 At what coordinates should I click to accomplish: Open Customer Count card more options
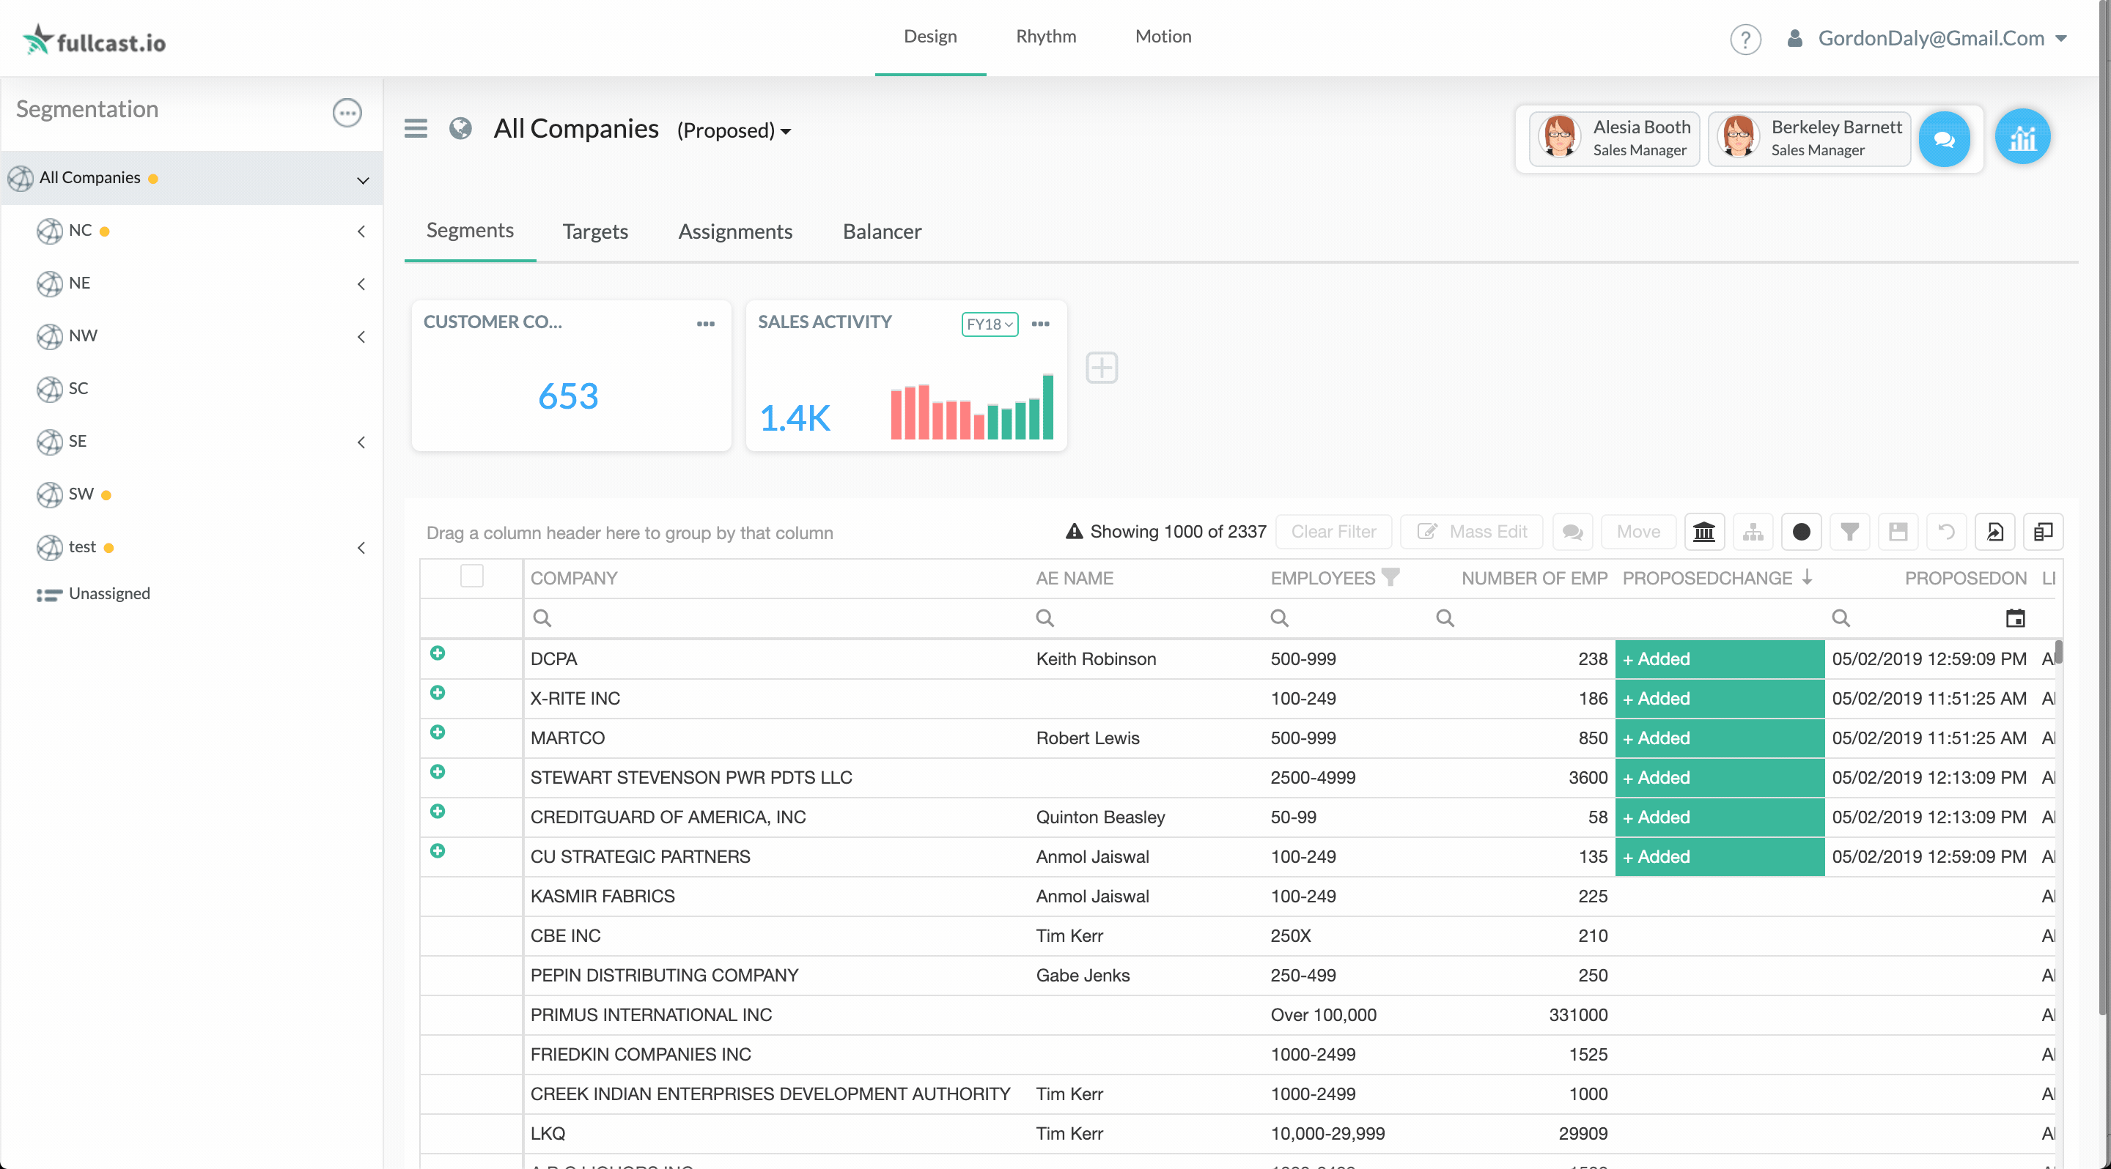pyautogui.click(x=706, y=323)
